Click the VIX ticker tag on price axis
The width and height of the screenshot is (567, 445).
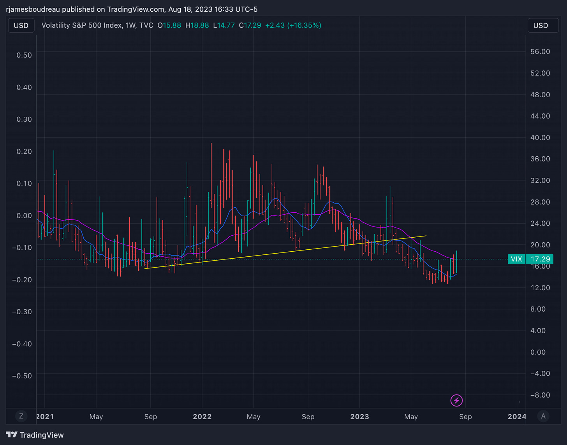516,259
